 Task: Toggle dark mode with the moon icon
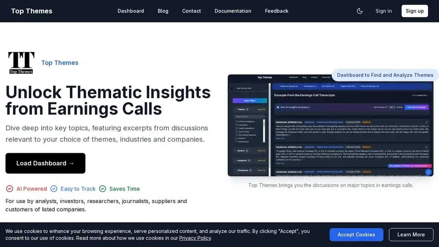point(359,11)
